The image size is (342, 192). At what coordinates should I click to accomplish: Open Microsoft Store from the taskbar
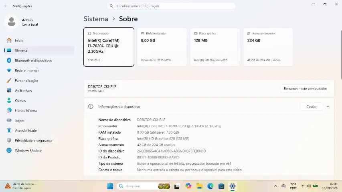coord(221,186)
